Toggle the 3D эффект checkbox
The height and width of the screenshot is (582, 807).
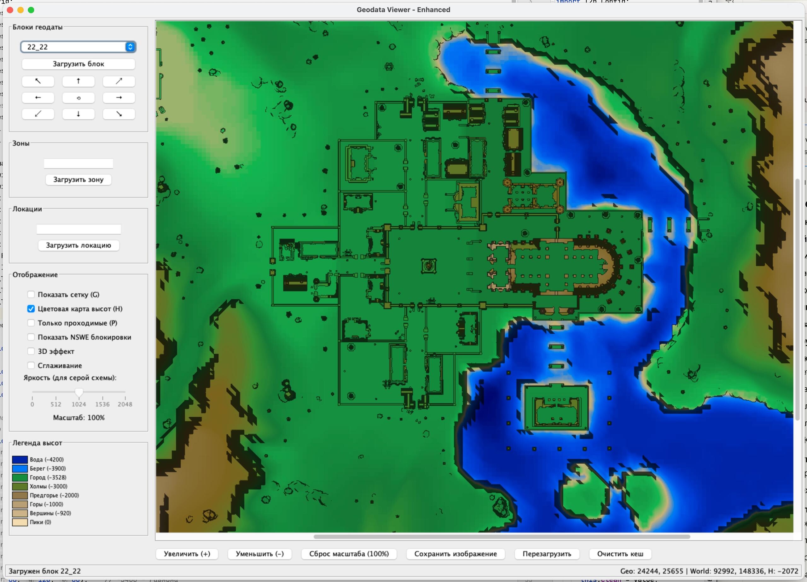31,351
